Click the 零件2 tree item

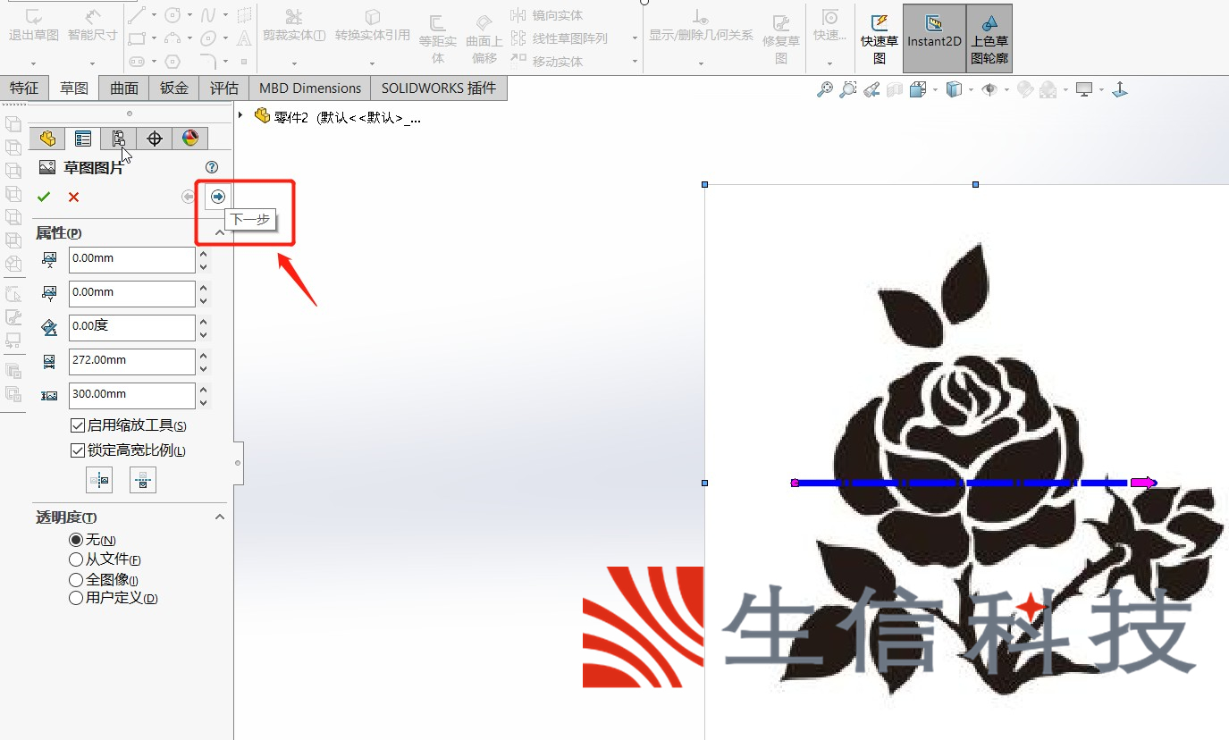[337, 117]
